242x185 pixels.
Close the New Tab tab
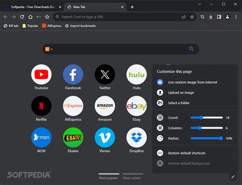point(122,7)
